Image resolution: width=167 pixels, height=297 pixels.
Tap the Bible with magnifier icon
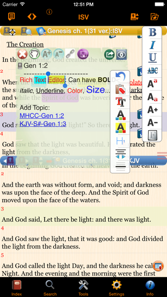click(x=26, y=31)
